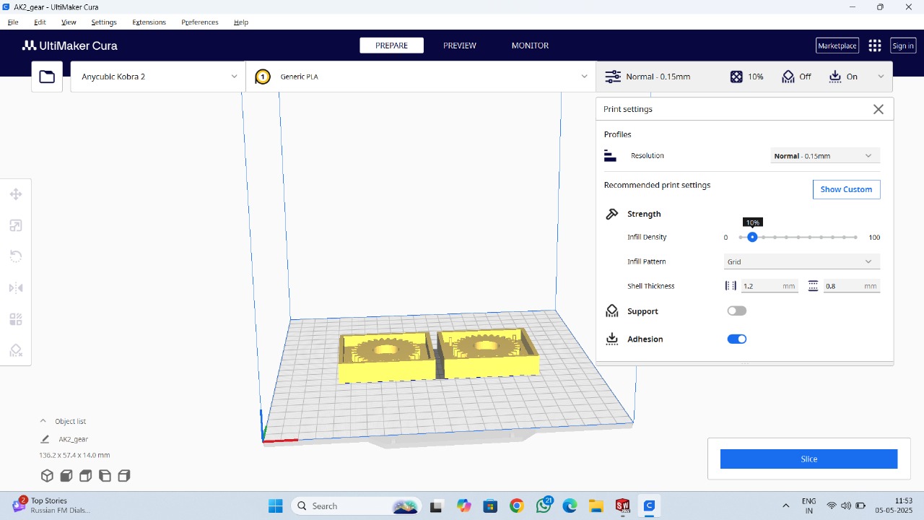
Task: Click extruder 1 material icon
Action: (263, 77)
